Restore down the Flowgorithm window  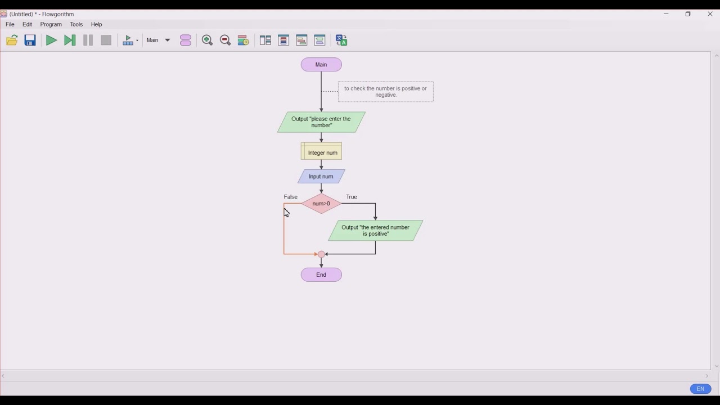tap(688, 14)
